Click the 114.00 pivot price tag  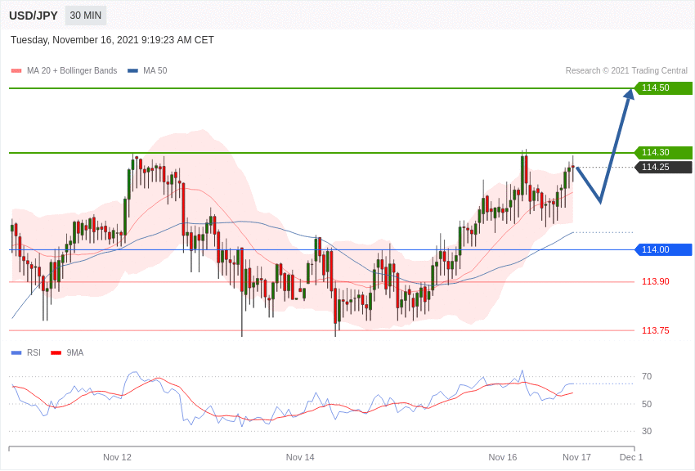coord(664,249)
